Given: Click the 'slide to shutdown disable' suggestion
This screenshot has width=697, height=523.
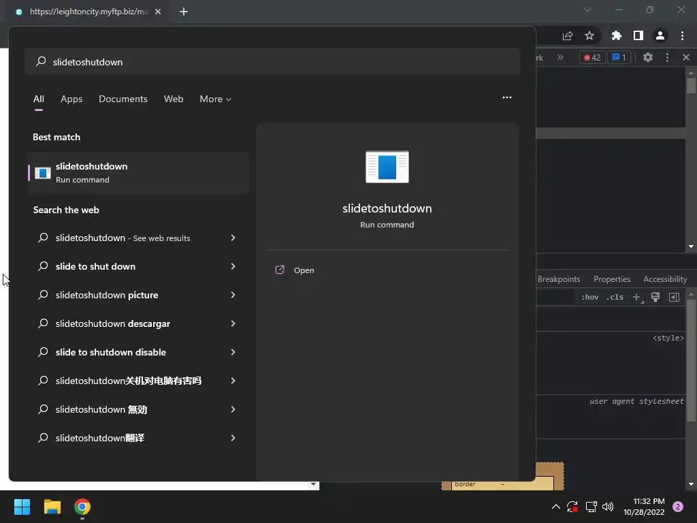Looking at the screenshot, I should tap(111, 352).
